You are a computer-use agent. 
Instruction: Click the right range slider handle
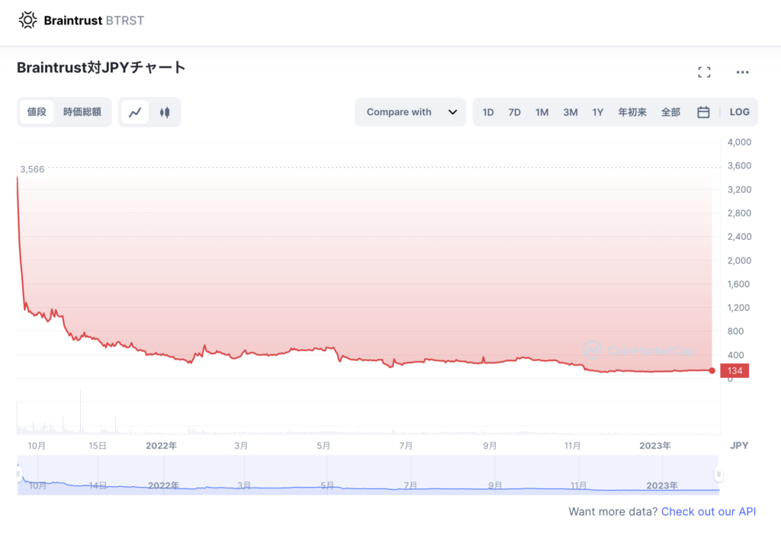point(718,475)
